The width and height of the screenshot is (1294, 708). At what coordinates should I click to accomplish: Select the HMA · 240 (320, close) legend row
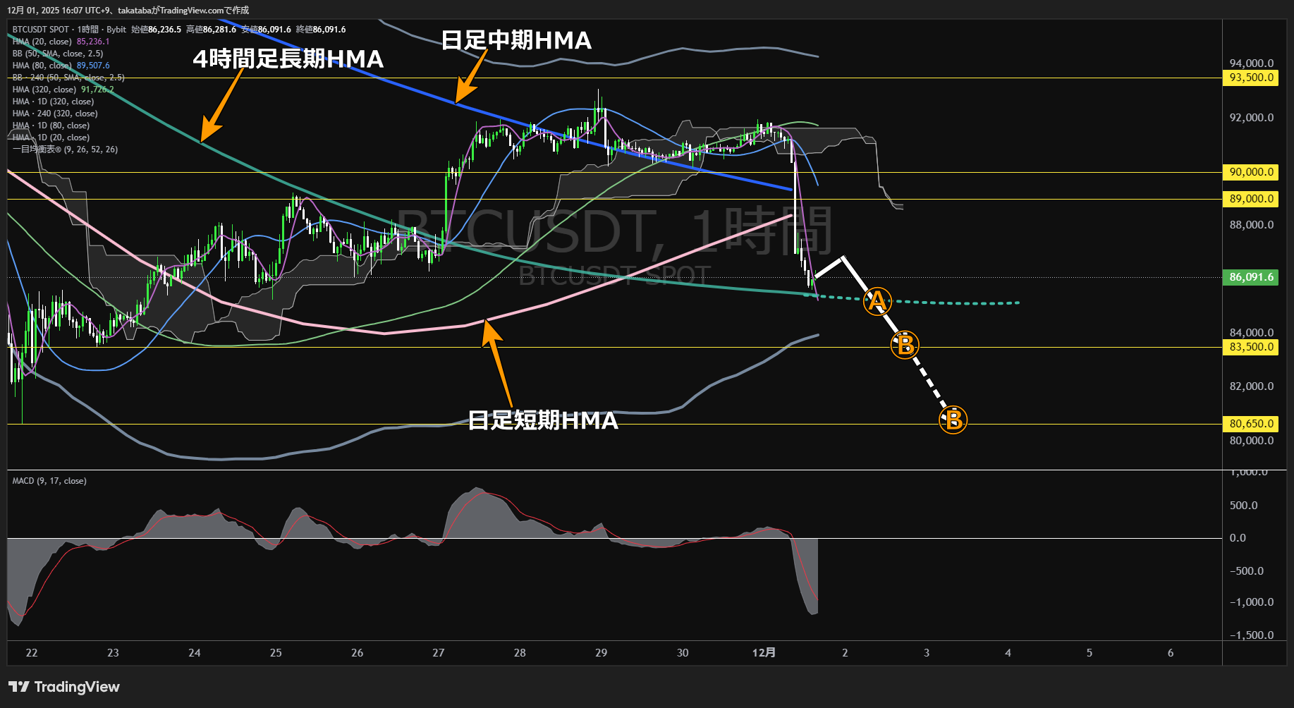55,114
